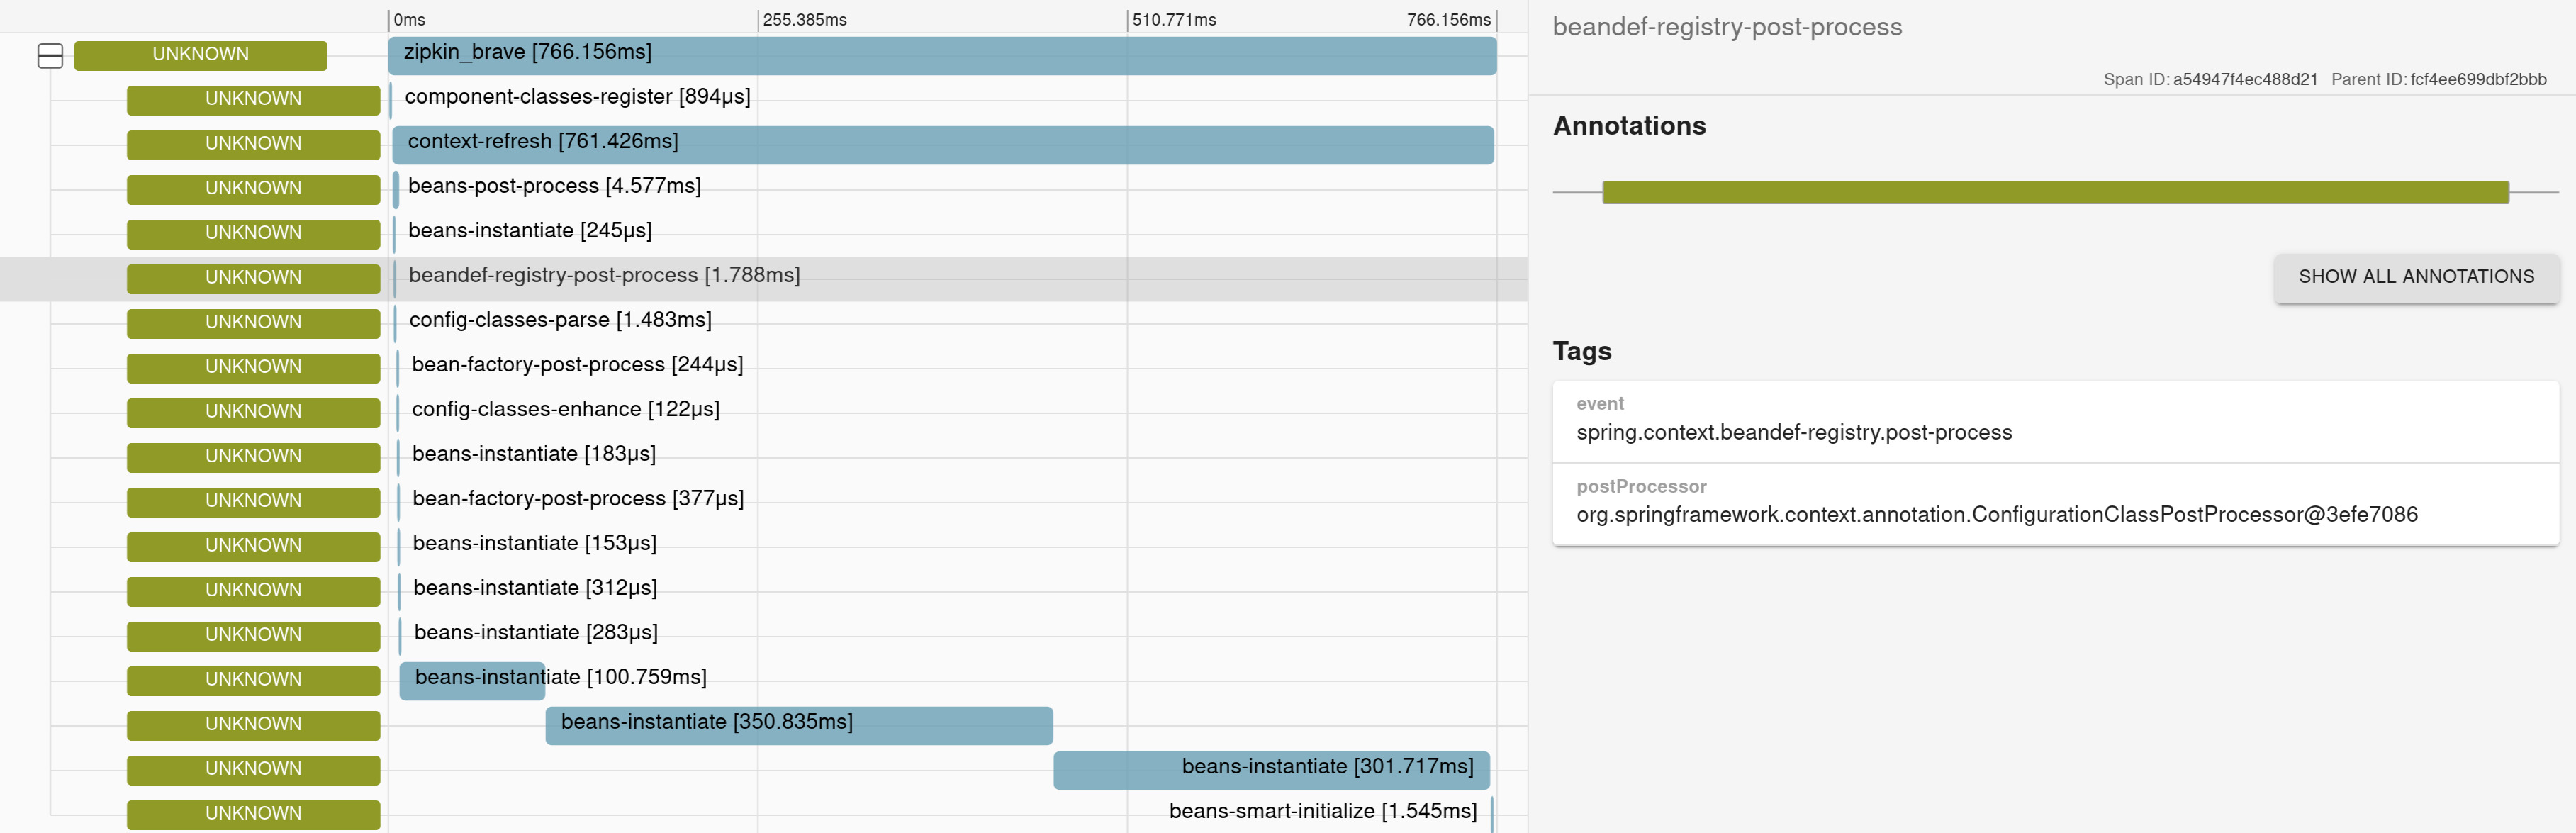Select the beans-instantiate 245µs span
2576x833 pixels.
tap(530, 231)
